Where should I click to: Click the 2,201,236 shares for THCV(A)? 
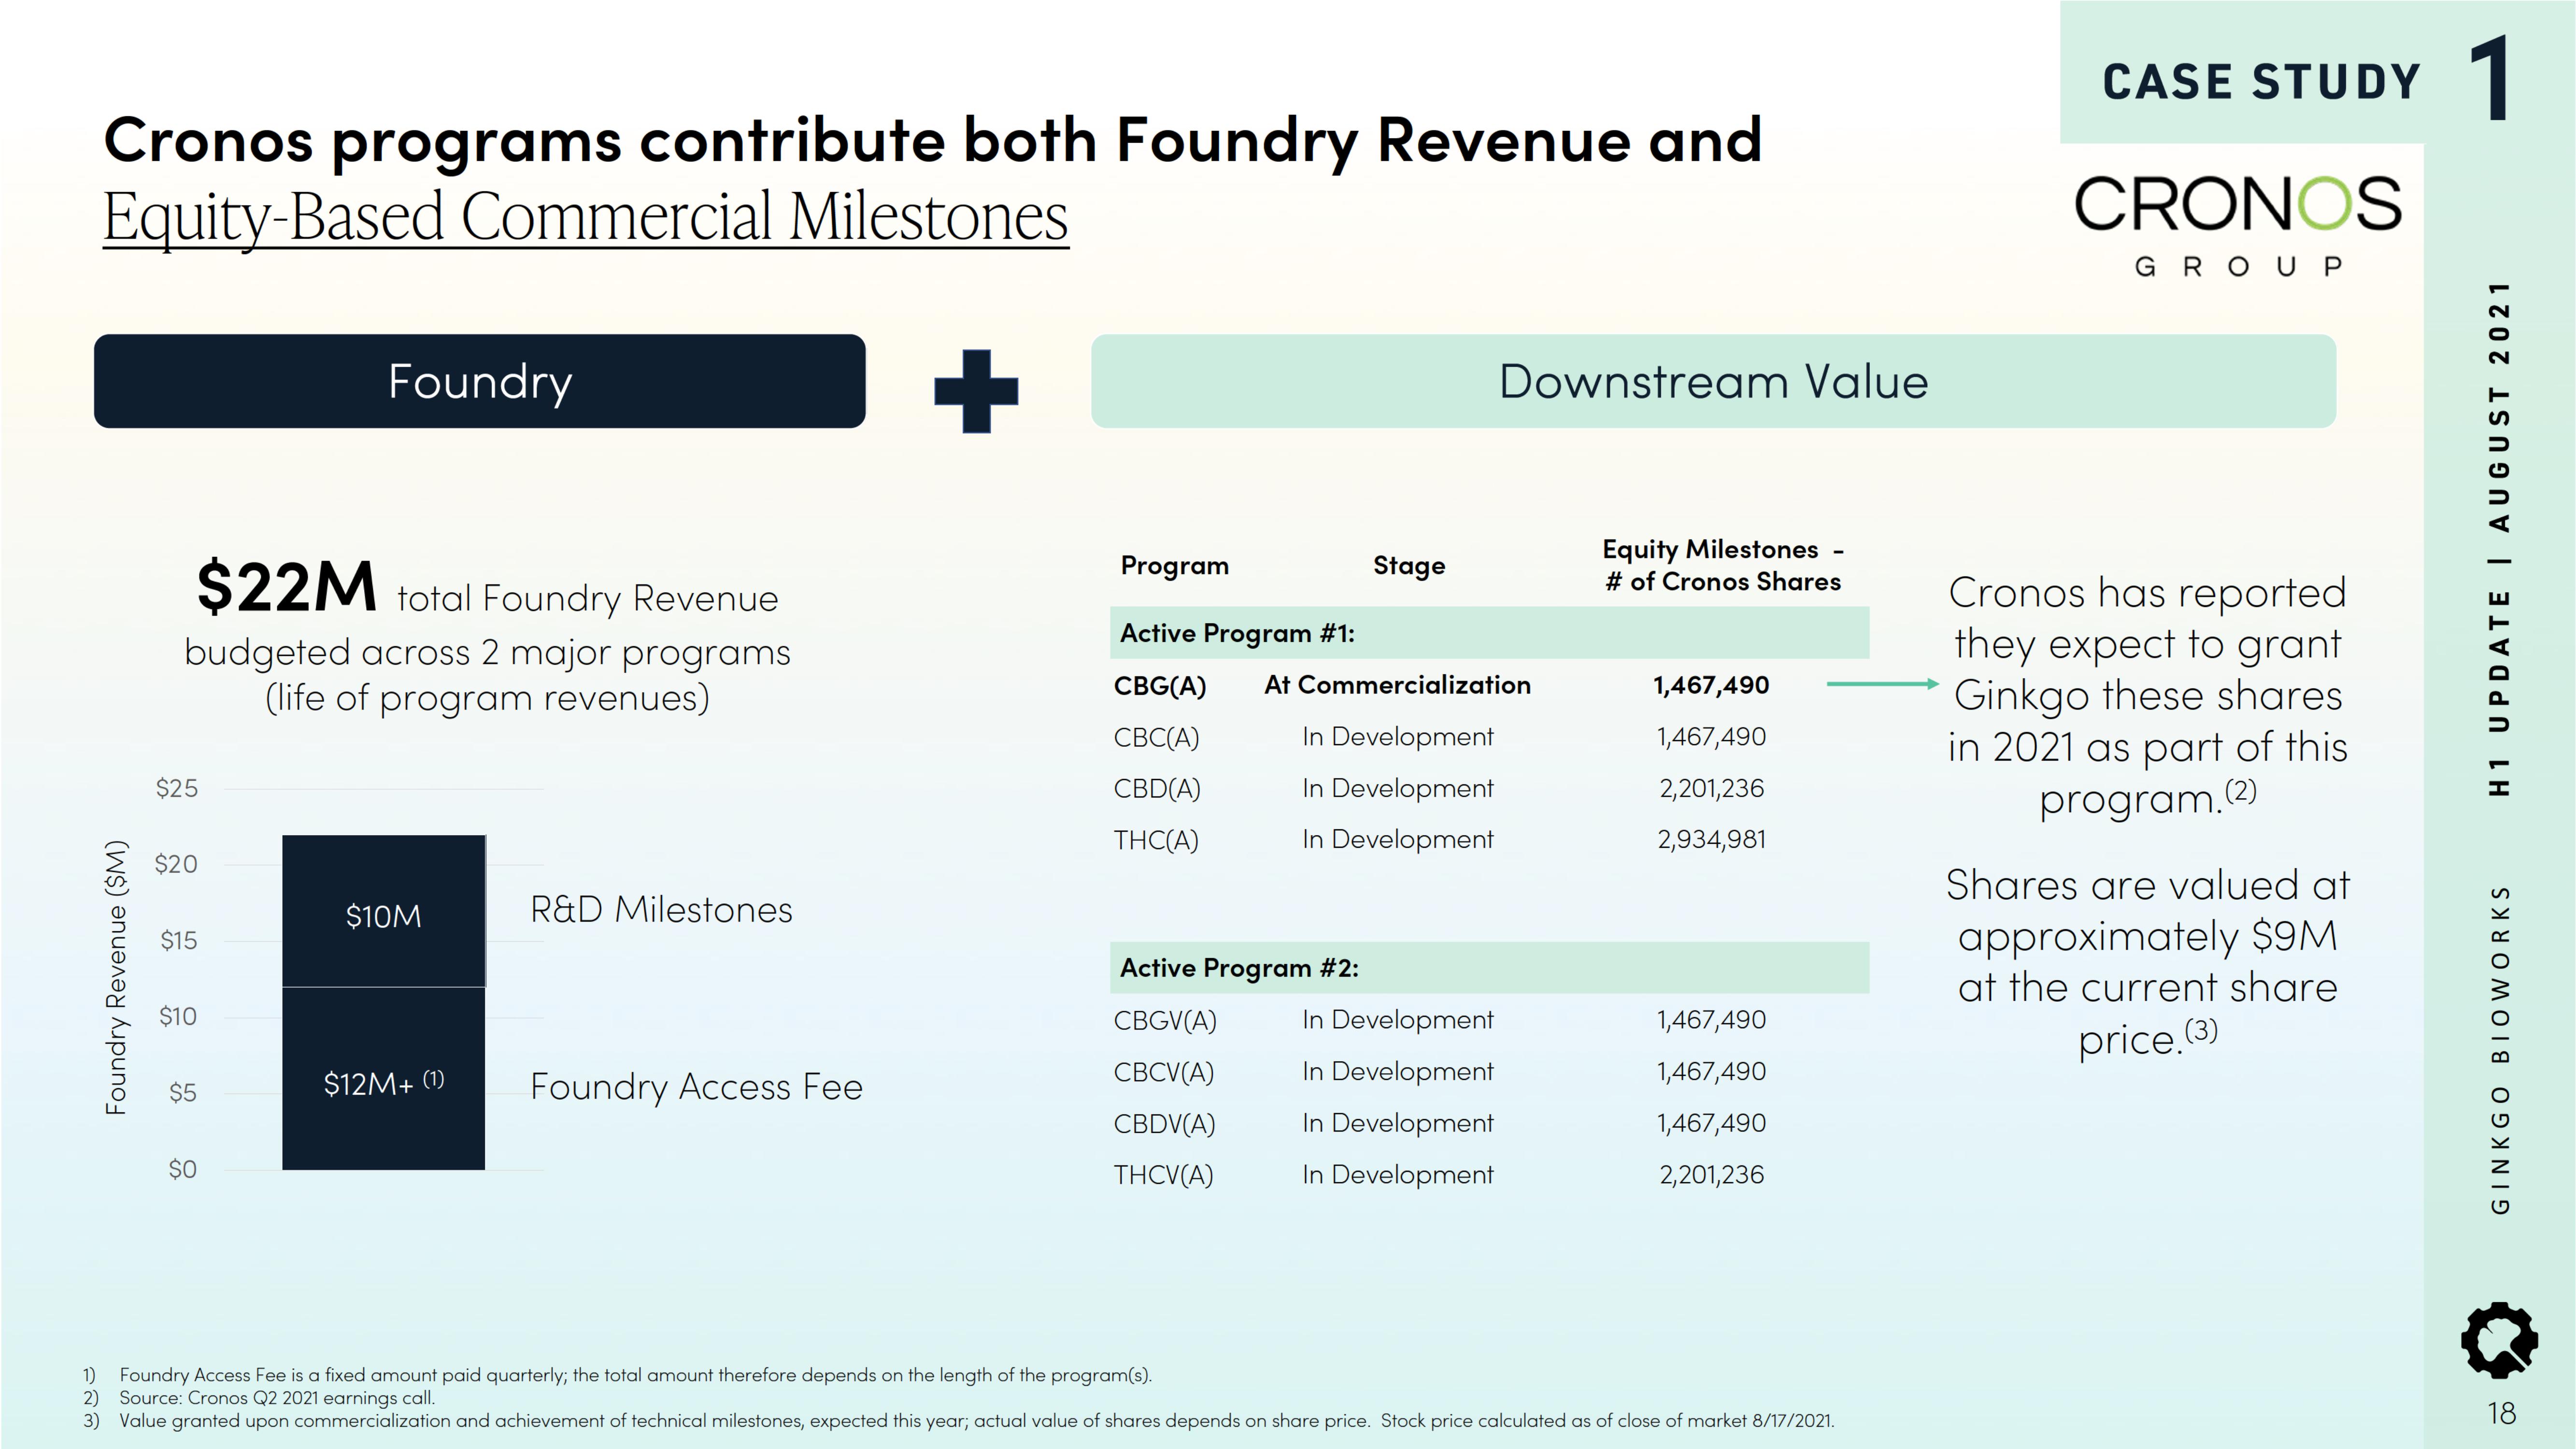(x=1712, y=1175)
